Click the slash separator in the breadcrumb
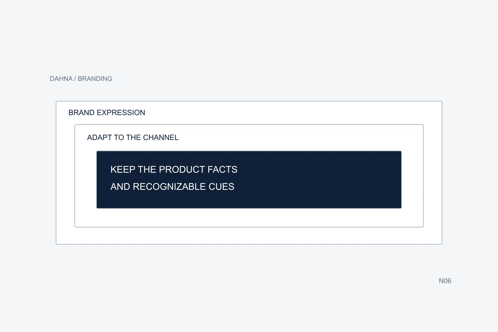This screenshot has width=498, height=332. [75, 79]
